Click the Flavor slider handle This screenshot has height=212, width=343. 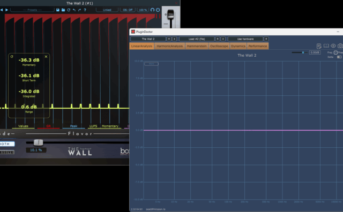(38, 142)
